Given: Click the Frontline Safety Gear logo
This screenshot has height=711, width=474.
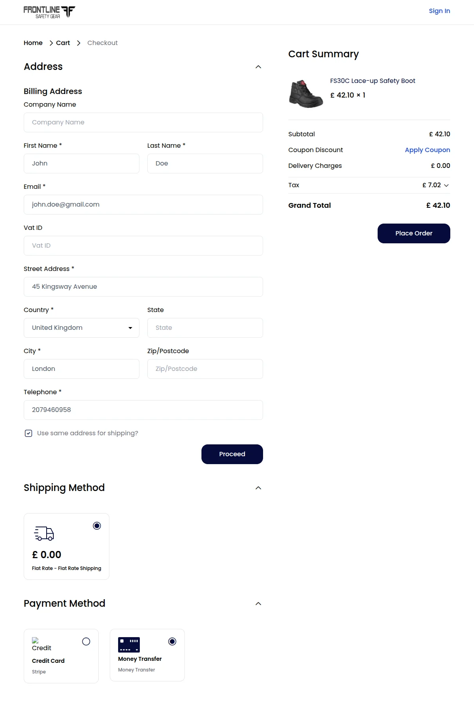Looking at the screenshot, I should tap(49, 11).
